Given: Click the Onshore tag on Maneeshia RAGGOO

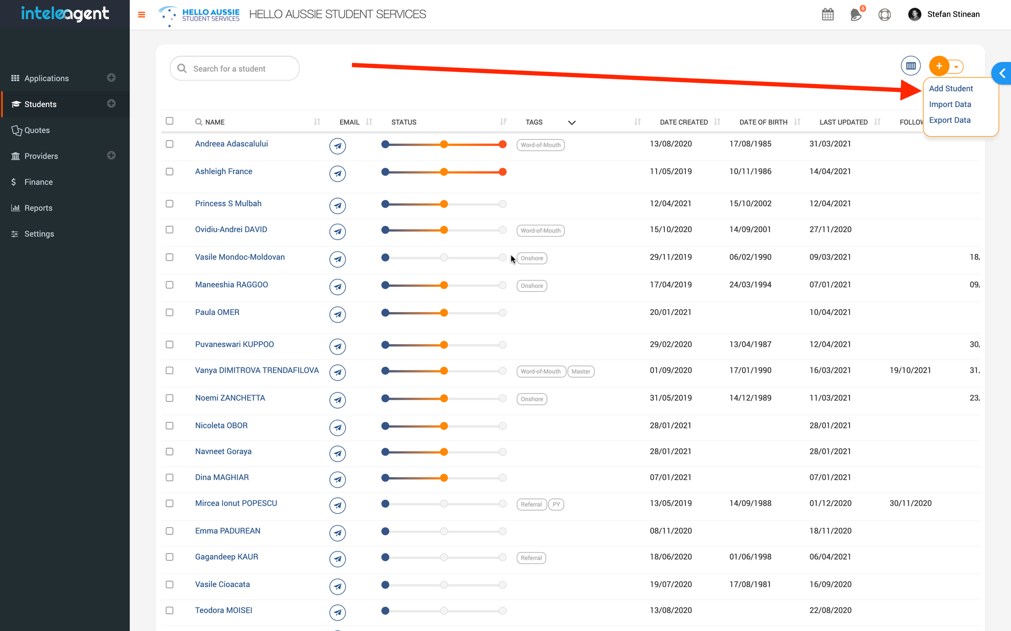Looking at the screenshot, I should pos(532,286).
